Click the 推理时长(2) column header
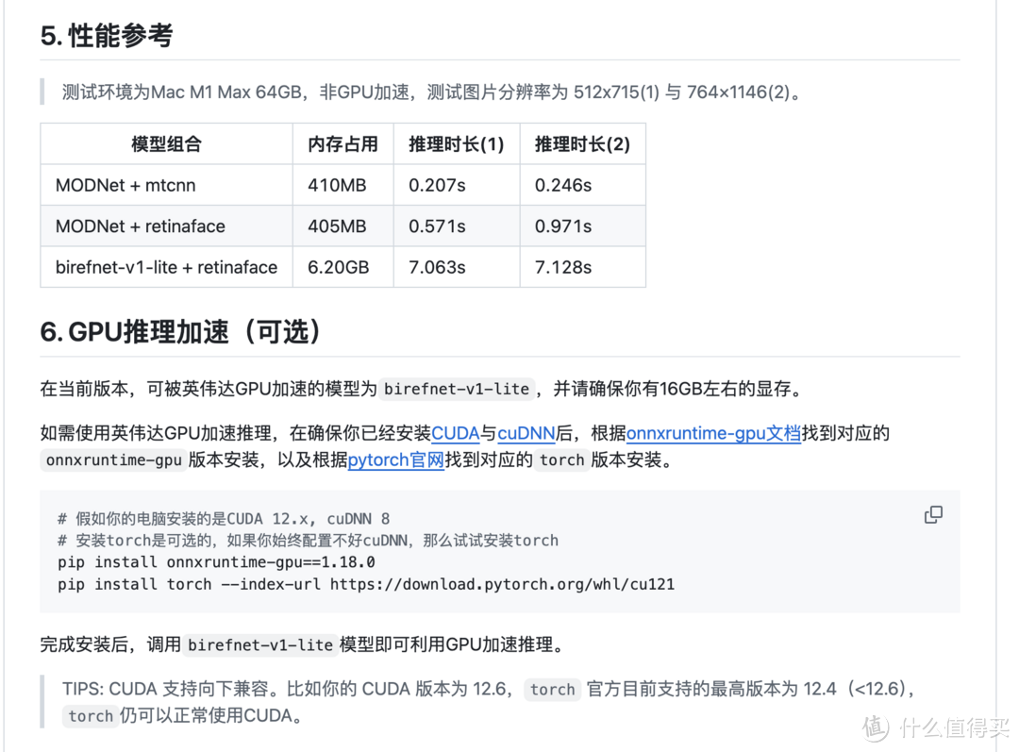The height and width of the screenshot is (752, 1019). pyautogui.click(x=582, y=143)
